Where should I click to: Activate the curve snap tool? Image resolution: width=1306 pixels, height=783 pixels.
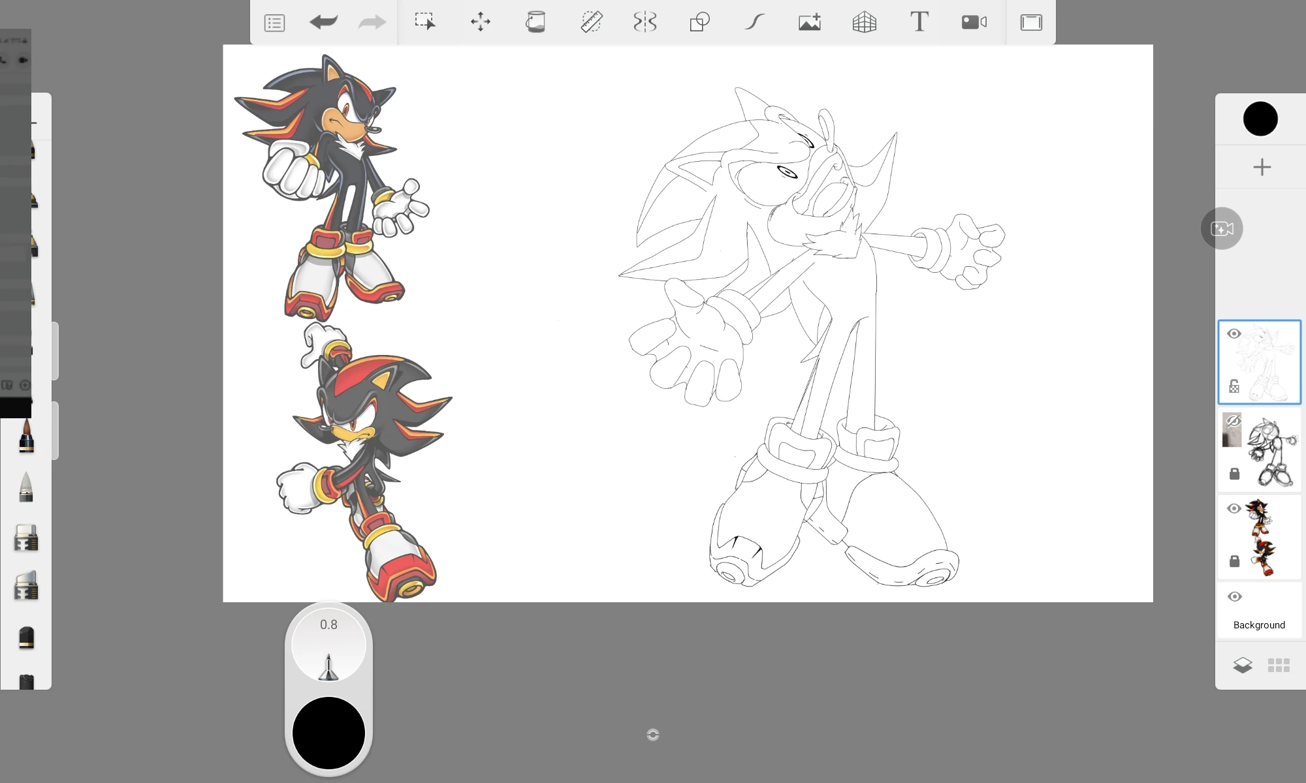pos(754,22)
